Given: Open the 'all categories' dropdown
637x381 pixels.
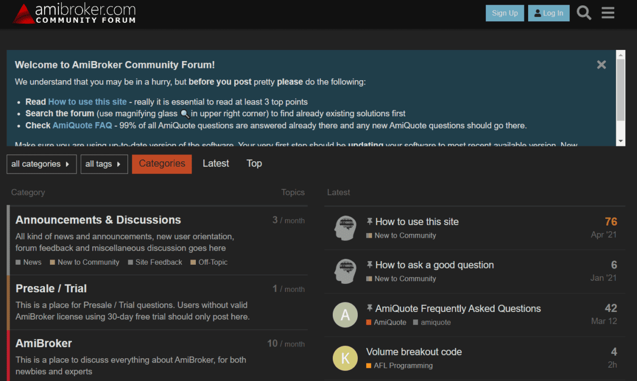Looking at the screenshot, I should pos(41,164).
